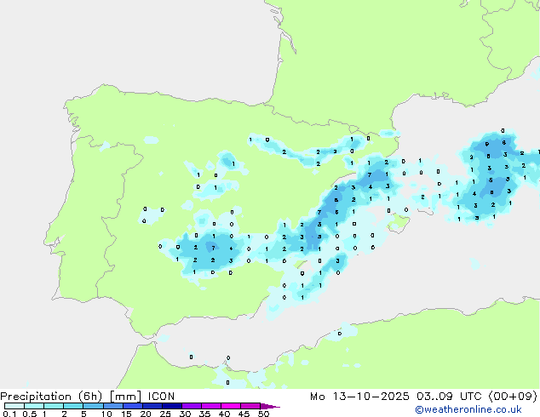Click the 0.5–1 mm legend color box
The image size is (540, 417).
[x=34, y=406]
